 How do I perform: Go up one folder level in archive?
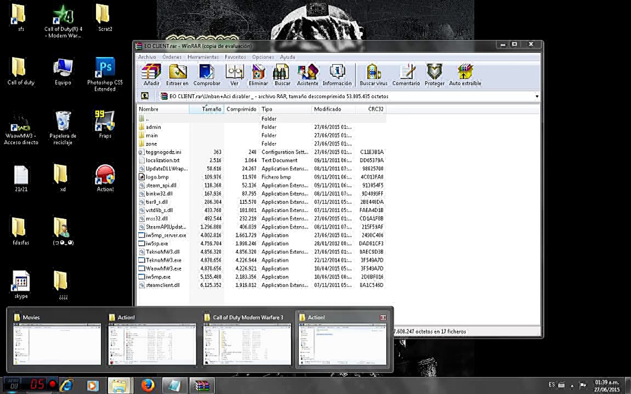[145, 96]
